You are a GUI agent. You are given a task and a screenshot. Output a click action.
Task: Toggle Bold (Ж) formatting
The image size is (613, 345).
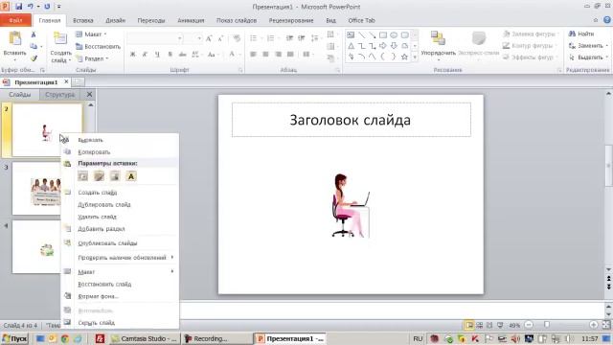click(132, 55)
